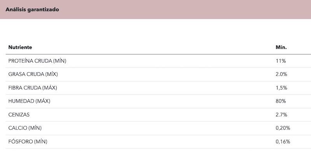Select the Mín. column header

[281, 47]
